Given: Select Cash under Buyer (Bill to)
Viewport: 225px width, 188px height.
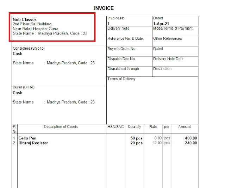Looking at the screenshot, I should click(x=18, y=93).
